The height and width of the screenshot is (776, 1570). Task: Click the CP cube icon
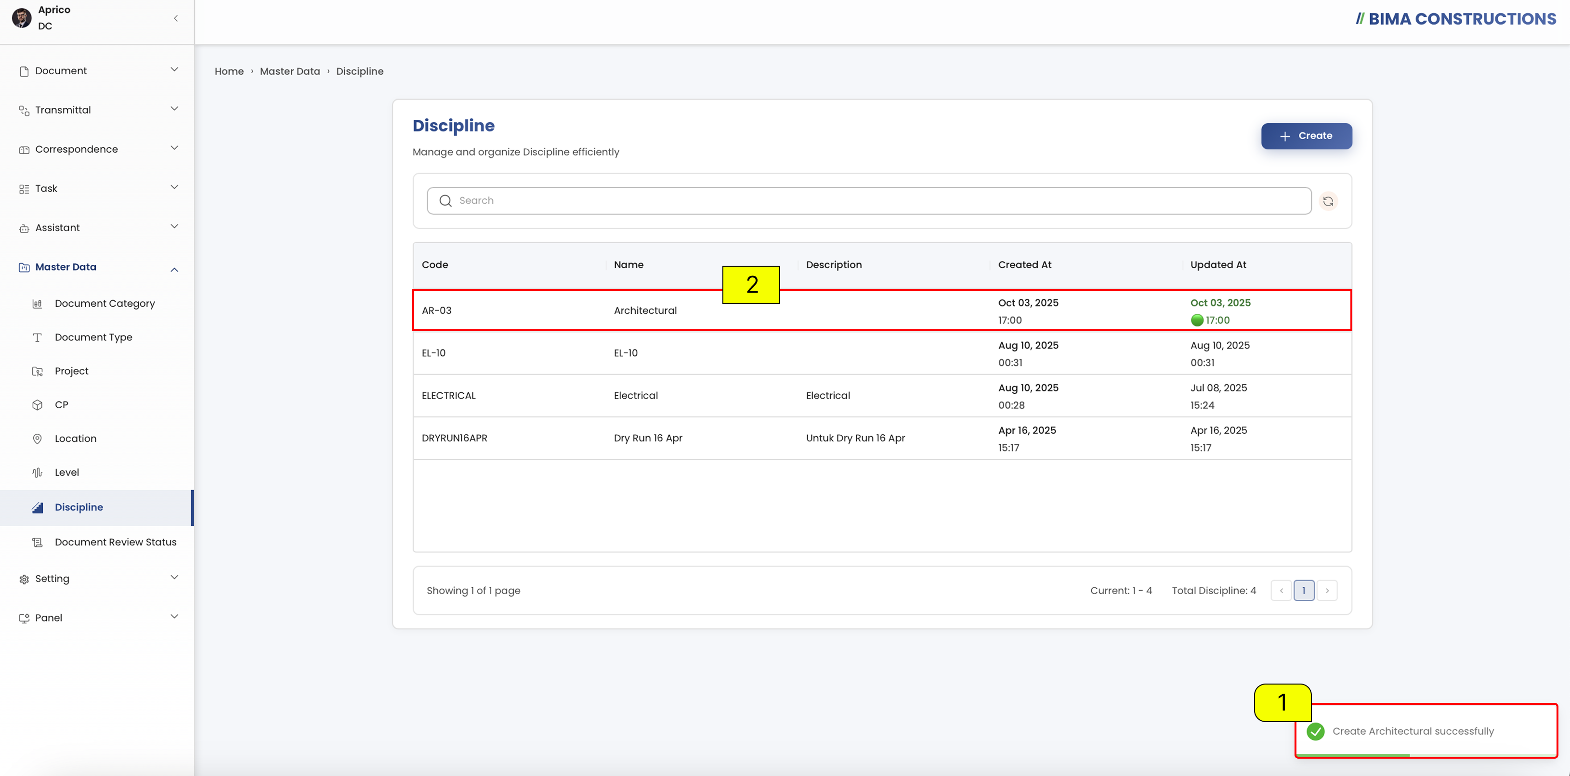coord(37,405)
